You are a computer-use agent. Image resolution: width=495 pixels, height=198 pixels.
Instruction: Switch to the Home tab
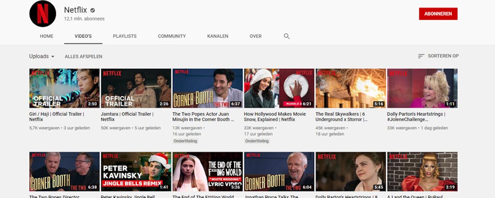pos(46,36)
